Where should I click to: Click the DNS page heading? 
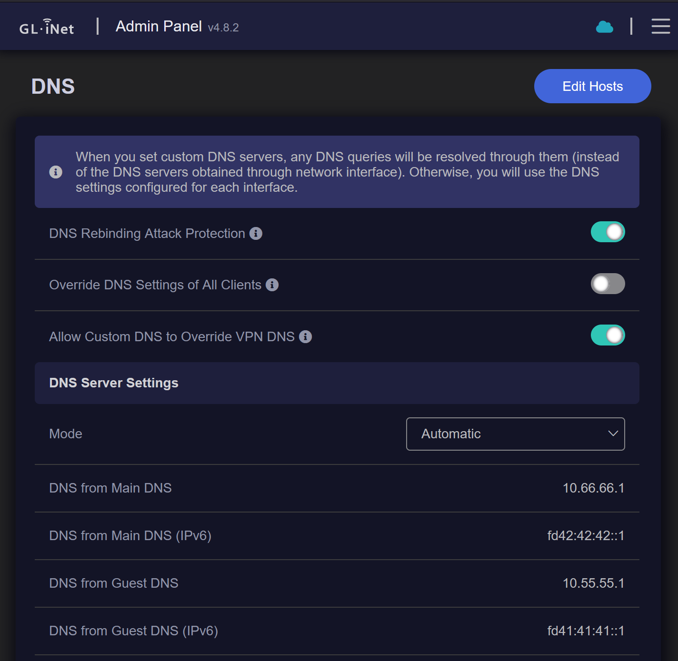53,87
